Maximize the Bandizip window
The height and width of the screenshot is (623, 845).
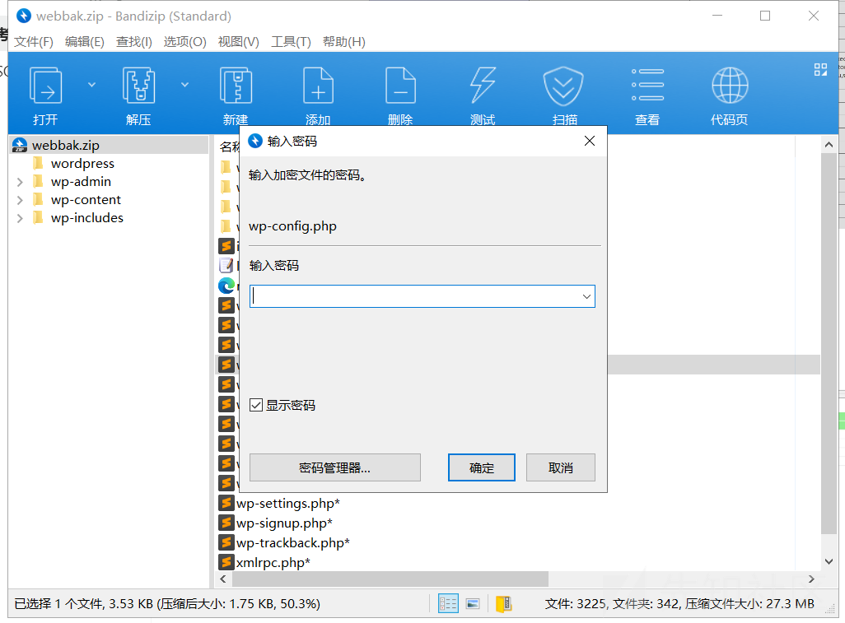coord(765,16)
